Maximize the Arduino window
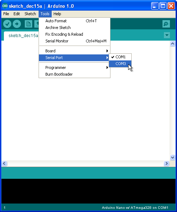 click(x=163, y=6)
